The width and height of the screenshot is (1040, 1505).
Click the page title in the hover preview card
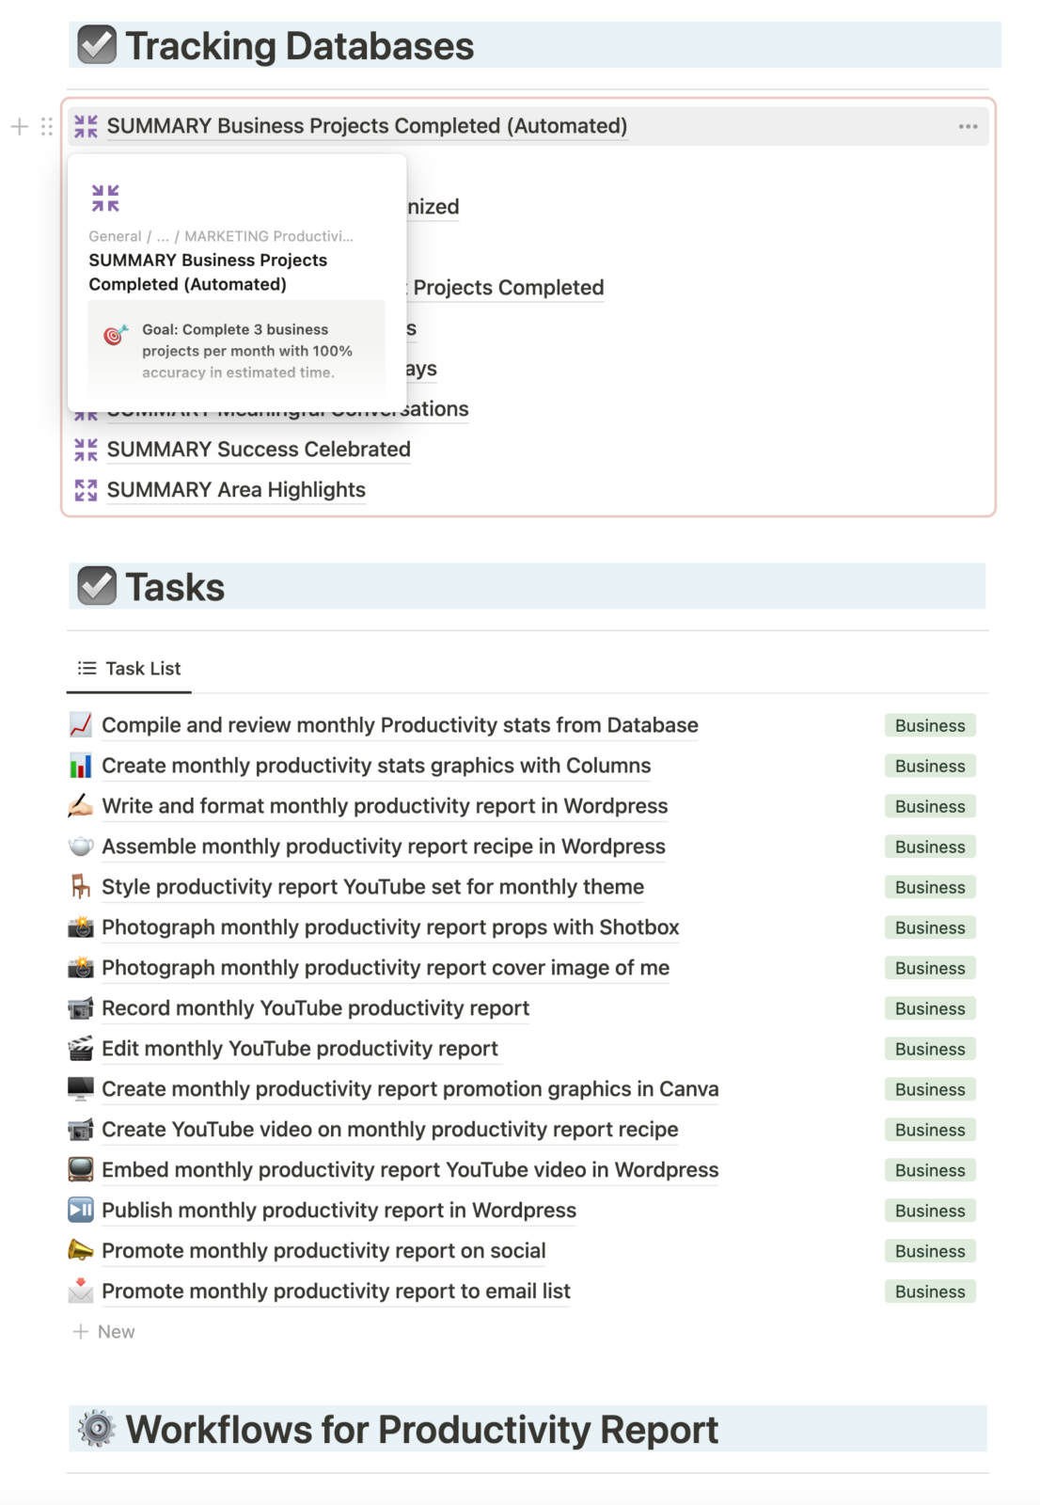[x=208, y=272]
